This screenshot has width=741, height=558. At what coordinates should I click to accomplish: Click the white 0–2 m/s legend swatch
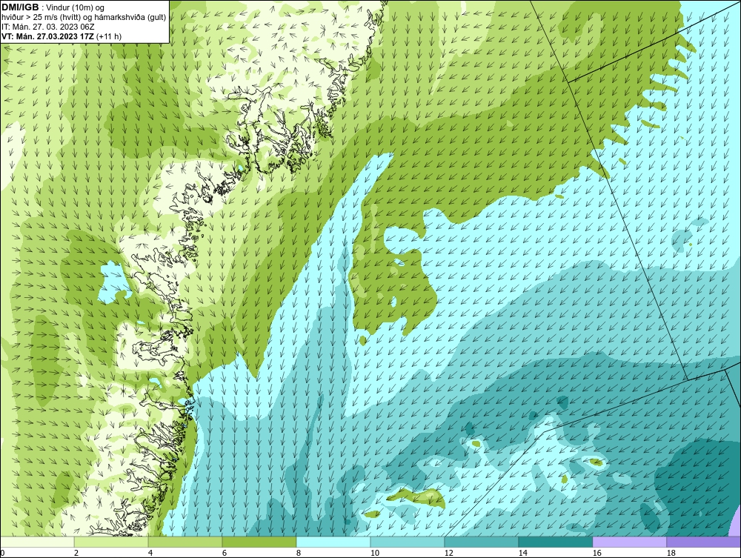(x=37, y=542)
